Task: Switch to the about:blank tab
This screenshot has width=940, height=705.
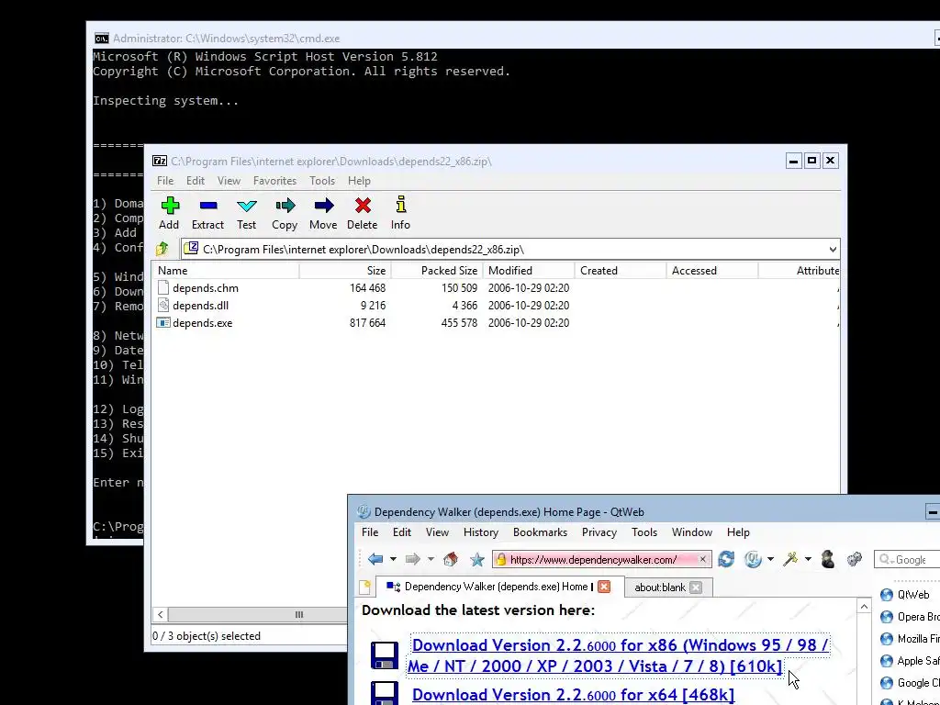Action: (659, 587)
